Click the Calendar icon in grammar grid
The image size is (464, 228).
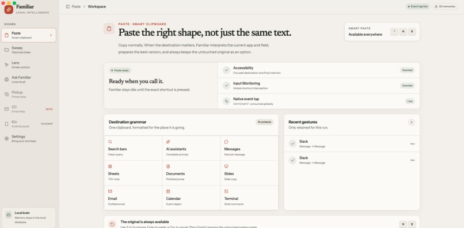point(168,191)
